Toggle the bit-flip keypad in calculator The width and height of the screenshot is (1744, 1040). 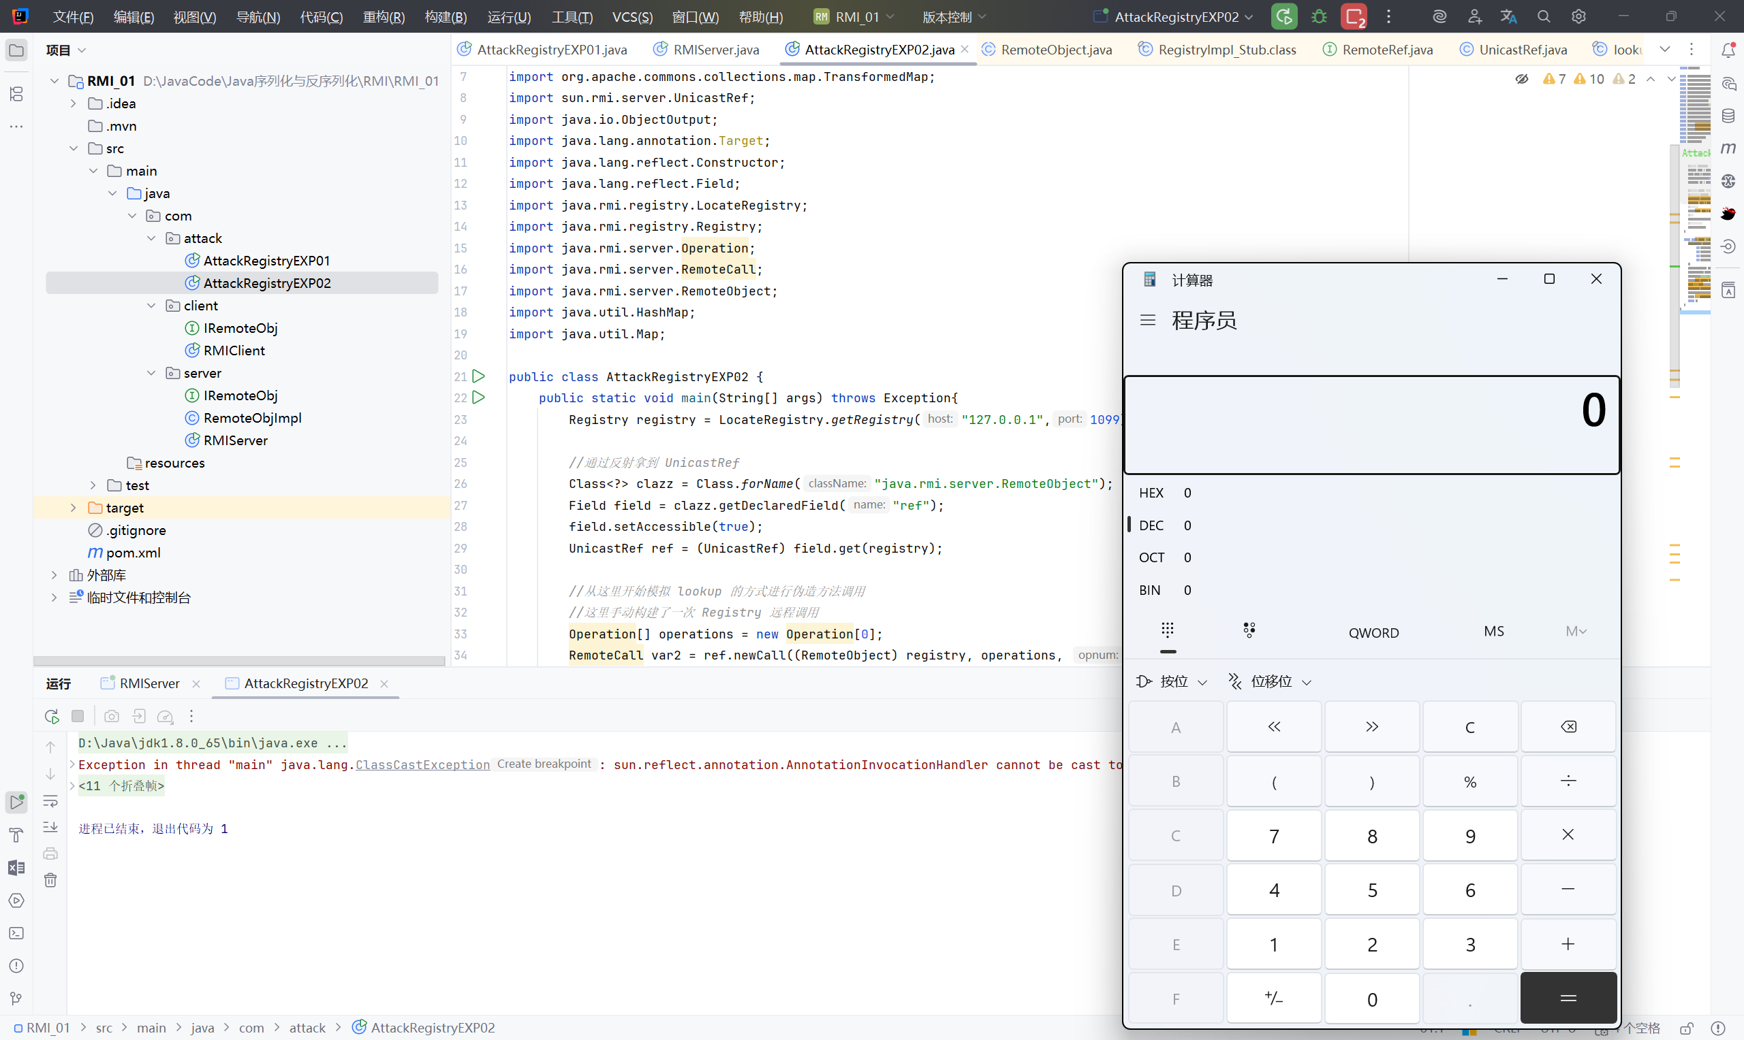(1249, 631)
